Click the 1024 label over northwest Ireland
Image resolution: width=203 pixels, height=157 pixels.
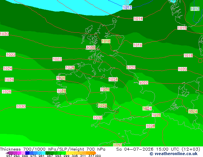pyautogui.click(x=70, y=68)
